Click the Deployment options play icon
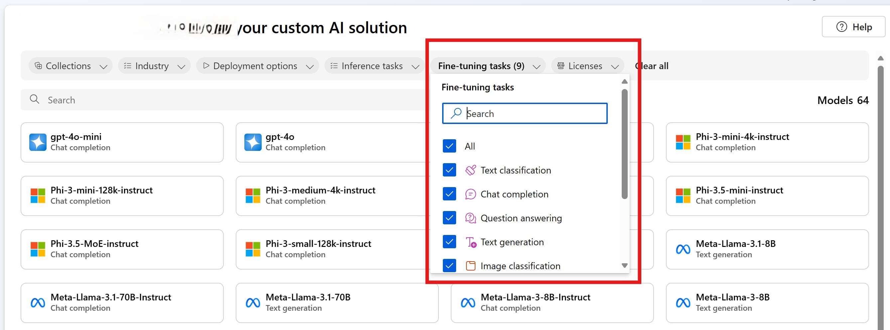Screen dimensions: 890x330 click(206, 65)
